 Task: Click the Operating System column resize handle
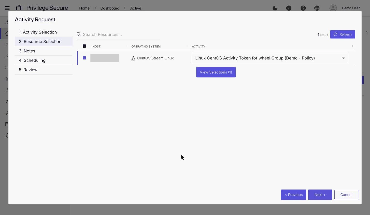tap(187, 46)
